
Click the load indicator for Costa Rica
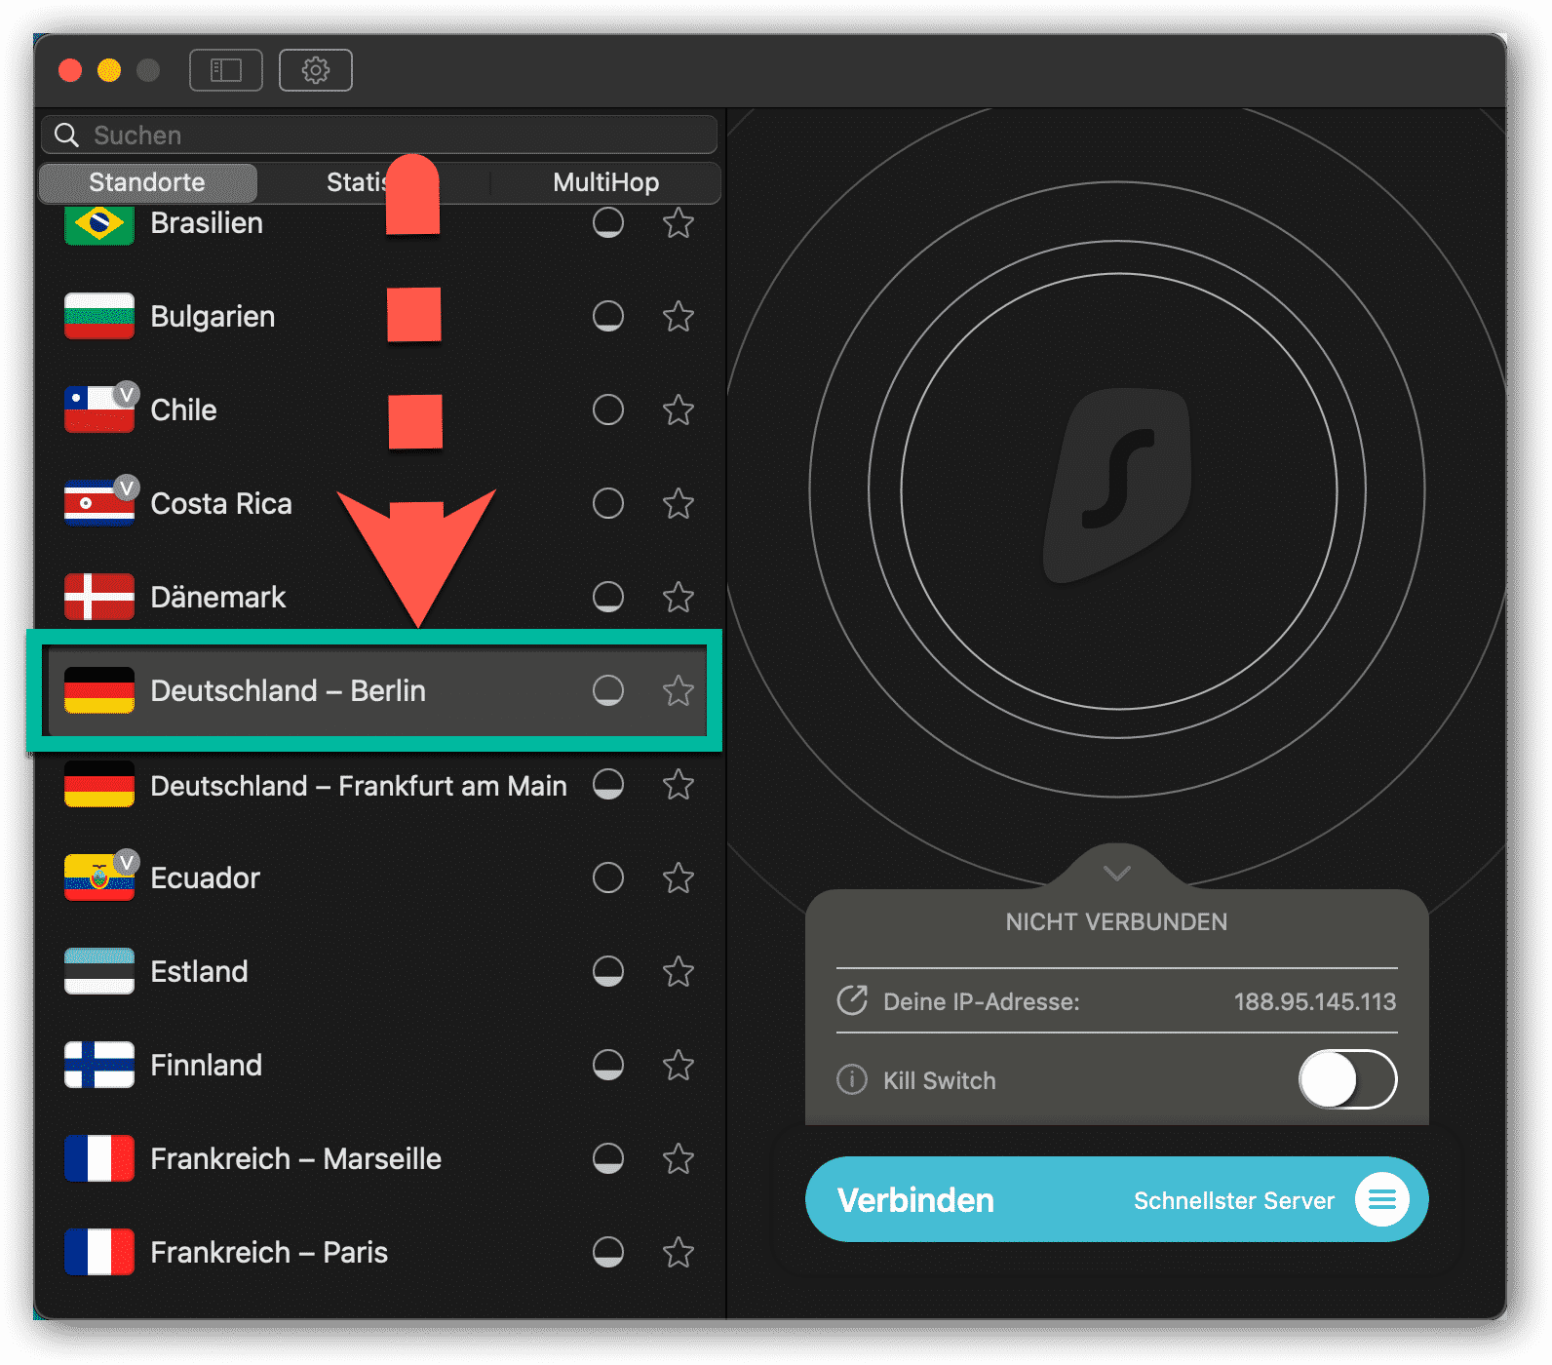pyautogui.click(x=608, y=503)
